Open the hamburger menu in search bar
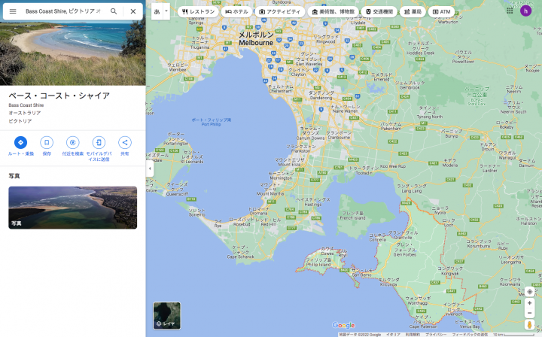This screenshot has height=337, width=542. (x=13, y=11)
